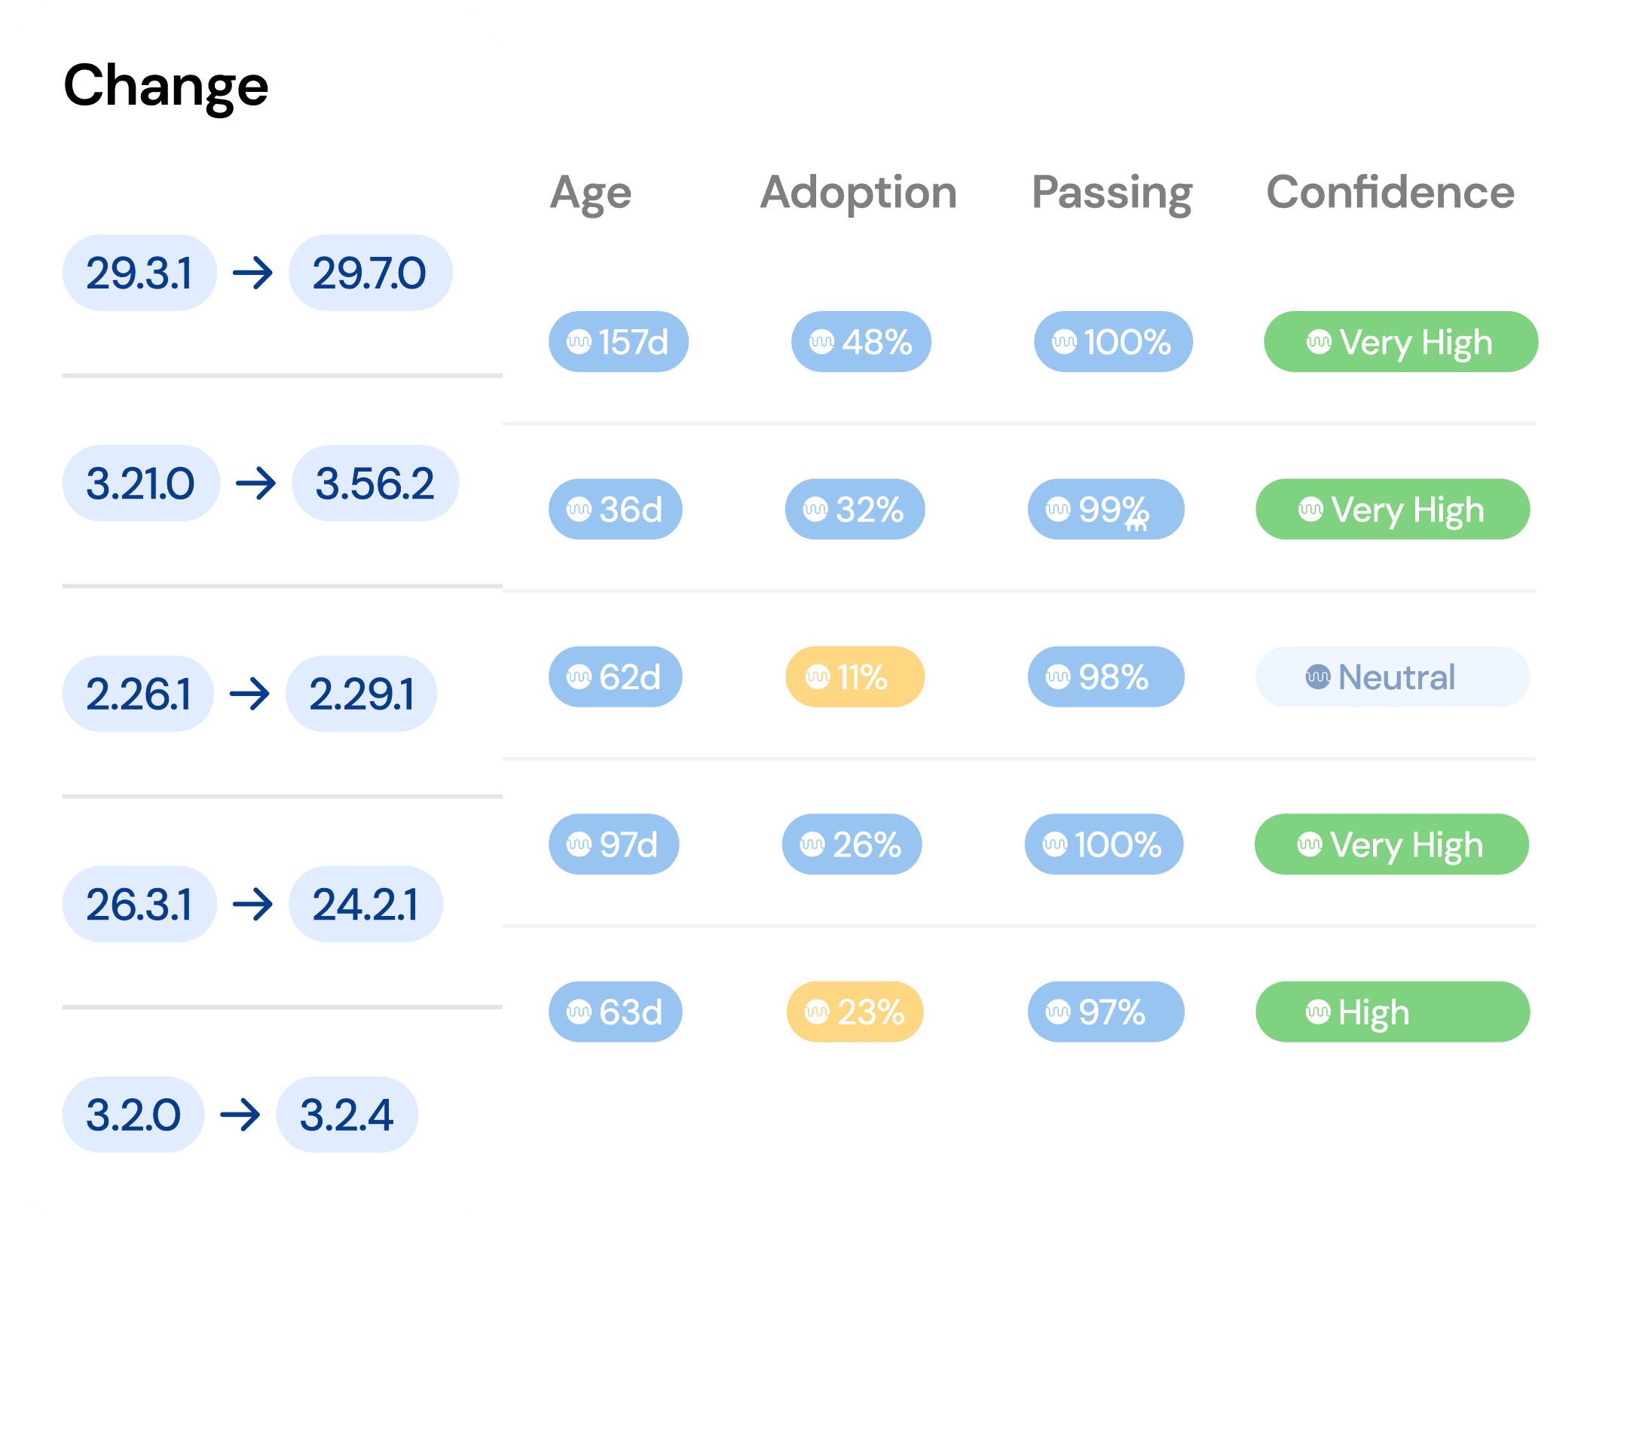Click the 99% passing badge
1633x1444 pixels.
pyautogui.click(x=1105, y=509)
